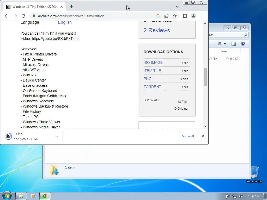Open the PNG download option
Viewport: 267px width, 200px height.
coord(148,79)
